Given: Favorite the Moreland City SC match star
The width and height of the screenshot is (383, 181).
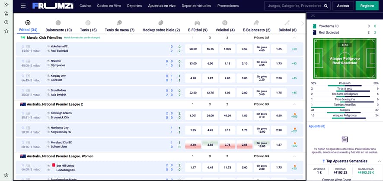Looking at the screenshot, I should coord(23,142).
